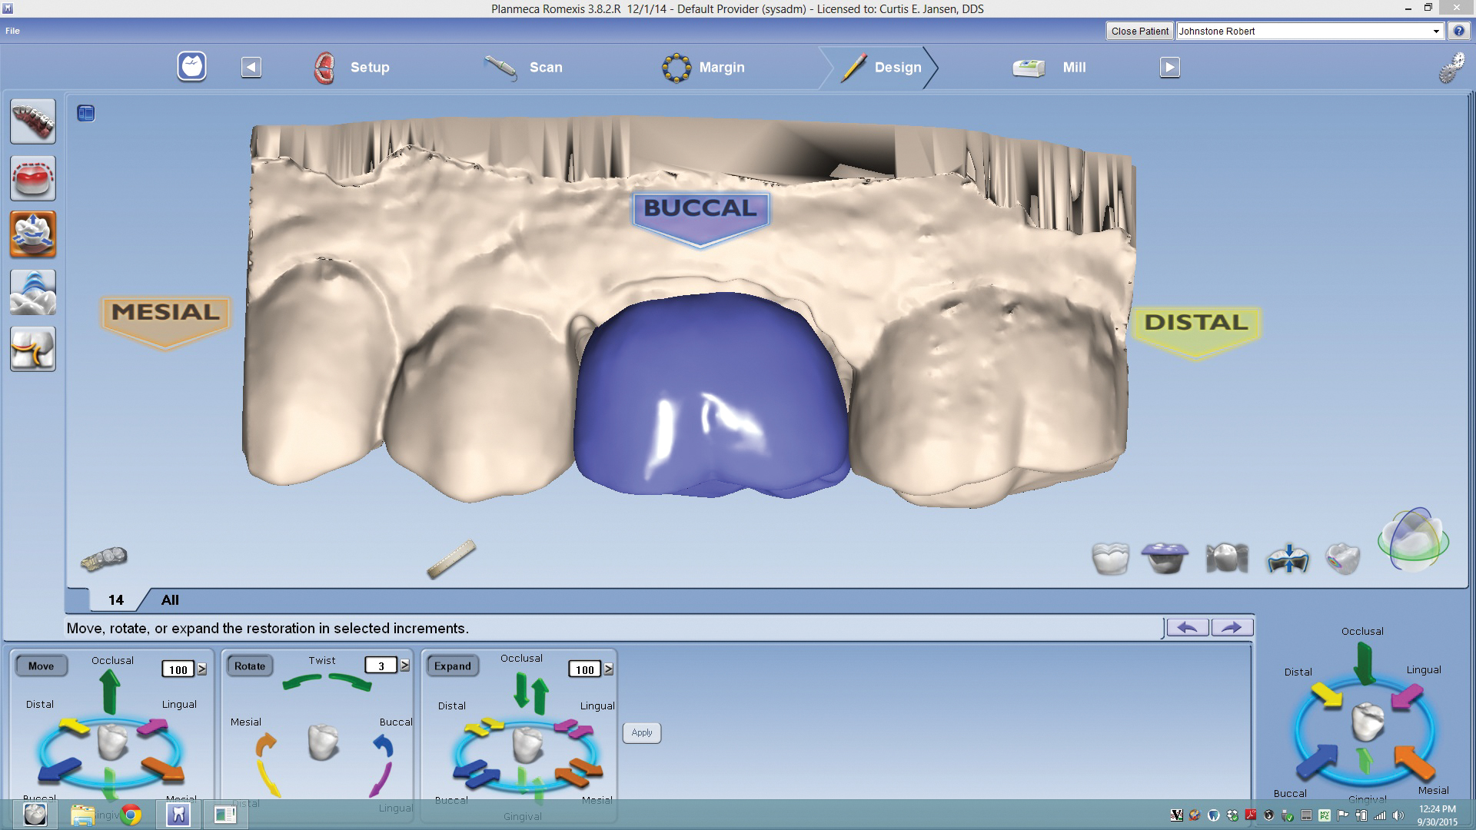Select the material thickness view icon
1476x830 pixels.
coord(1288,559)
